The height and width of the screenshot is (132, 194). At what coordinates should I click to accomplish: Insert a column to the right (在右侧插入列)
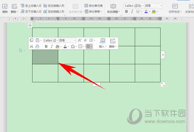(54, 12)
